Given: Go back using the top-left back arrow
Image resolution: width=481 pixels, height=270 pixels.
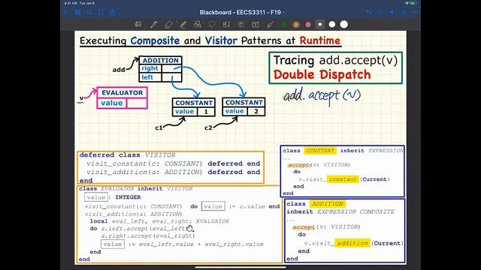Looking at the screenshot, I should (x=66, y=13).
